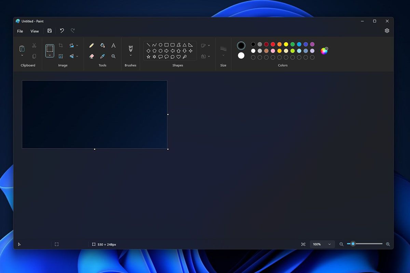Select the Curve shape
The image size is (410, 273).
[154, 45]
